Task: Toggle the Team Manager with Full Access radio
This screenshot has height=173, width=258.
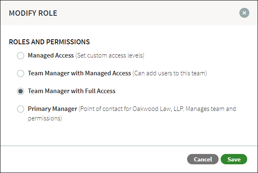Action: [21, 91]
